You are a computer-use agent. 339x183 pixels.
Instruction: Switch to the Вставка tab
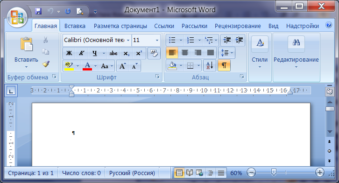coord(75,26)
